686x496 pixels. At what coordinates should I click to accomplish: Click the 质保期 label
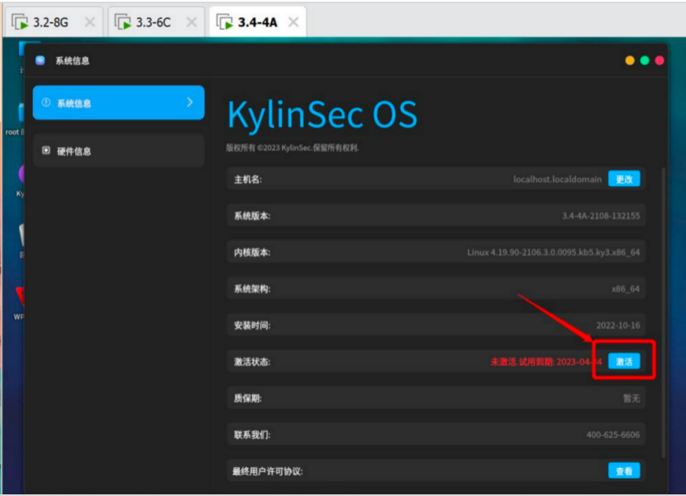(248, 398)
